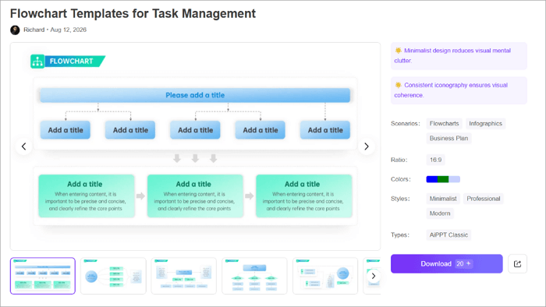Select the Modern style tag

[x=440, y=213]
